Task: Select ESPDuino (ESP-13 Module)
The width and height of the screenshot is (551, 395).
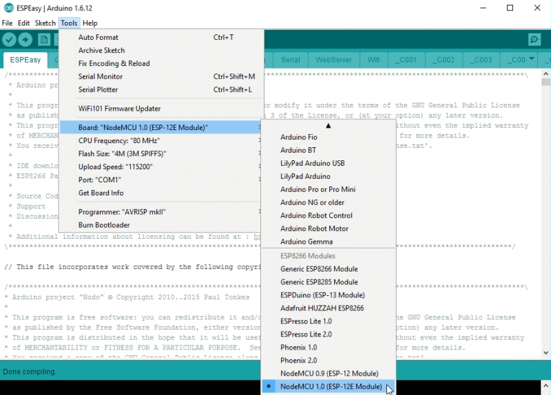Action: (329, 295)
